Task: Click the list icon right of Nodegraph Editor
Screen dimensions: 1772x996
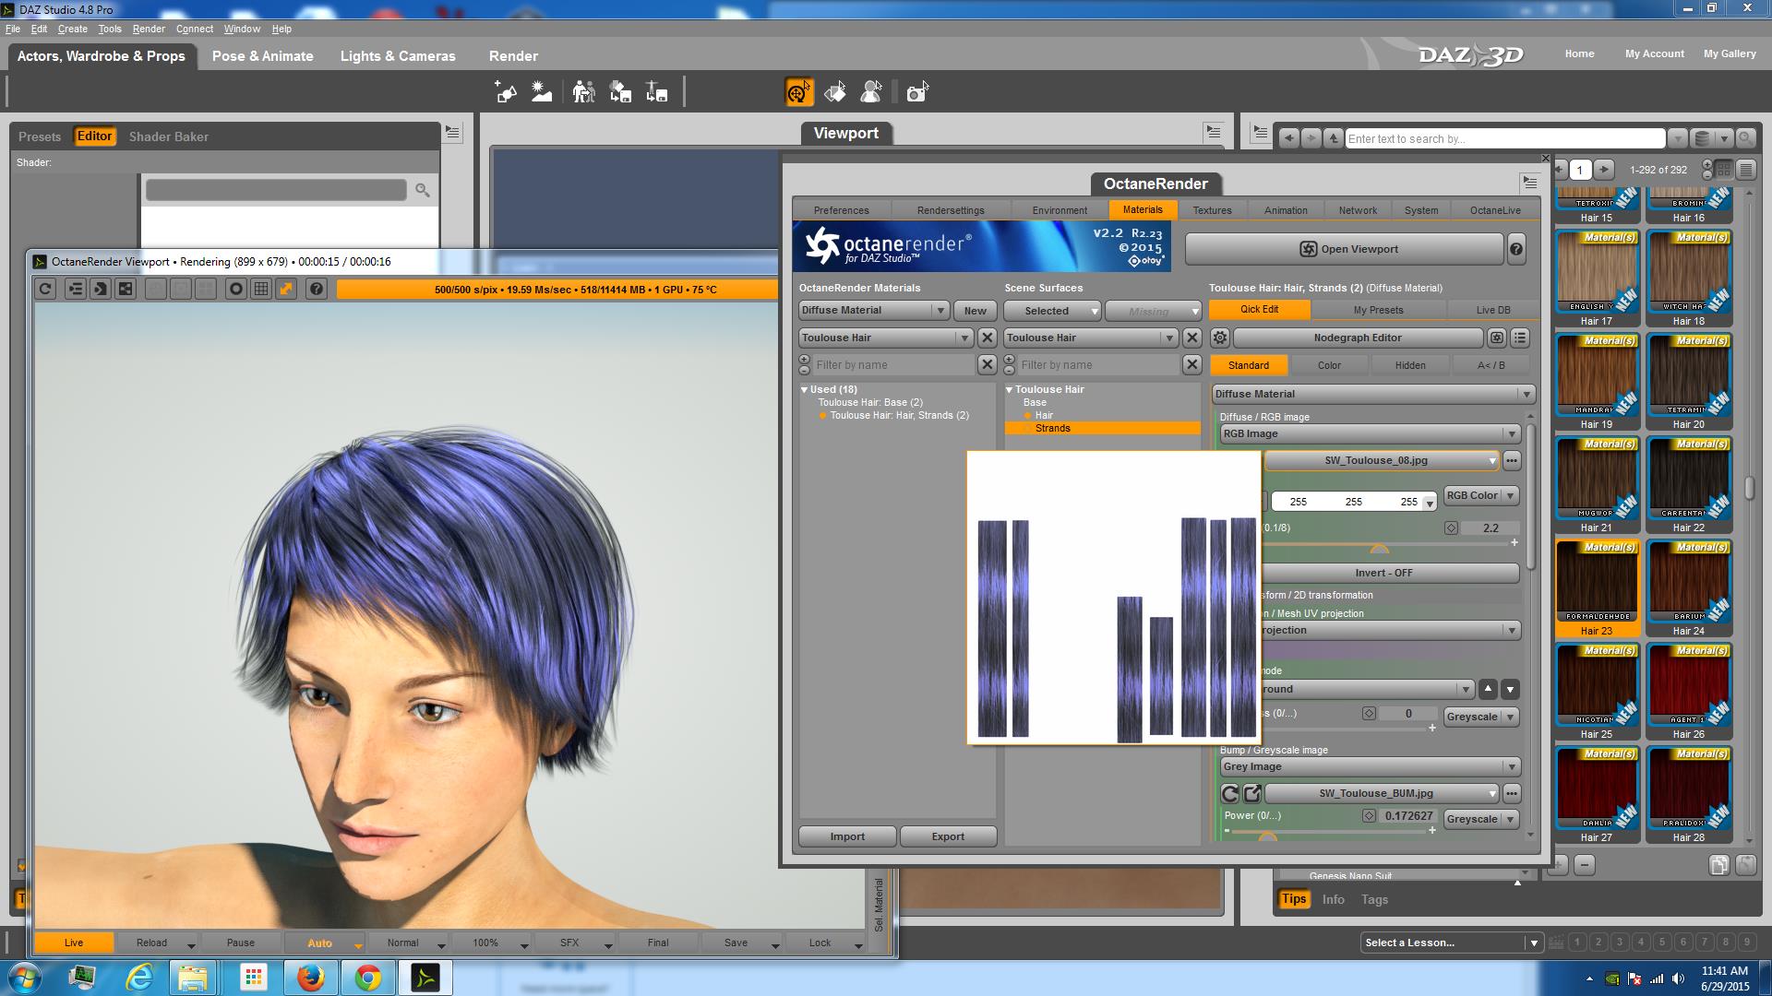Action: coord(1520,338)
